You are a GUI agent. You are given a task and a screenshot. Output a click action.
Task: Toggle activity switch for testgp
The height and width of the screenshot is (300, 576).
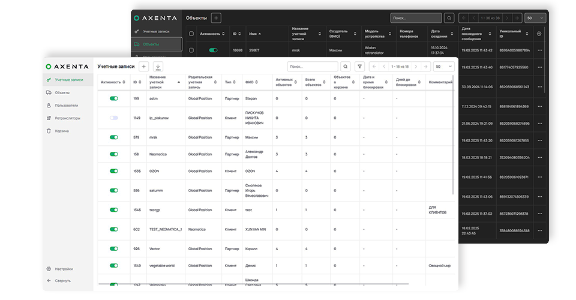[114, 210]
